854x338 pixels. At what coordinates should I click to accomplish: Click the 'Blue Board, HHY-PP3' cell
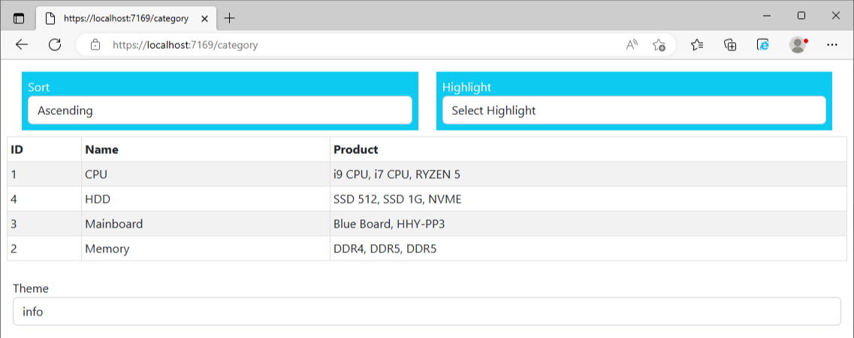588,224
